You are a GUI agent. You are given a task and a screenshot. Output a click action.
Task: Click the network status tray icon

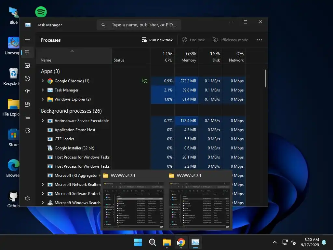click(285, 242)
